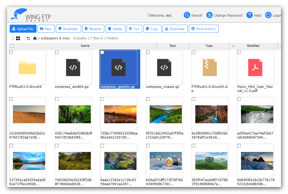
Task: Sort files by Modified column
Action: (x=253, y=46)
